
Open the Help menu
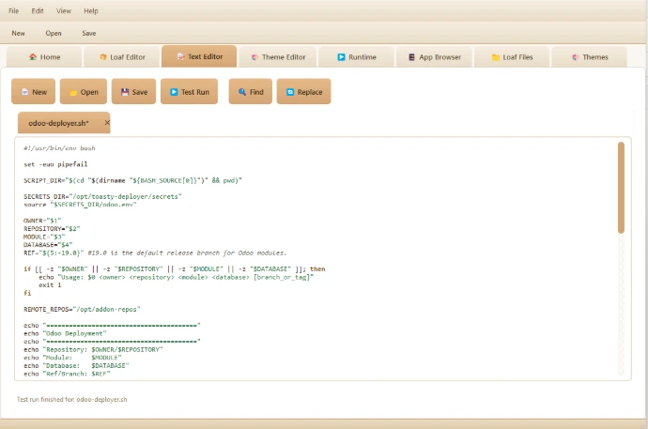pyautogui.click(x=91, y=11)
